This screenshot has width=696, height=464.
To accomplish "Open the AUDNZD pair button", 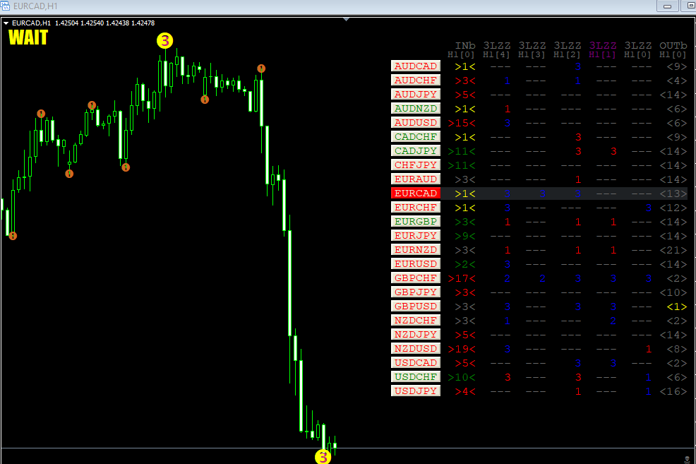I will pos(416,108).
